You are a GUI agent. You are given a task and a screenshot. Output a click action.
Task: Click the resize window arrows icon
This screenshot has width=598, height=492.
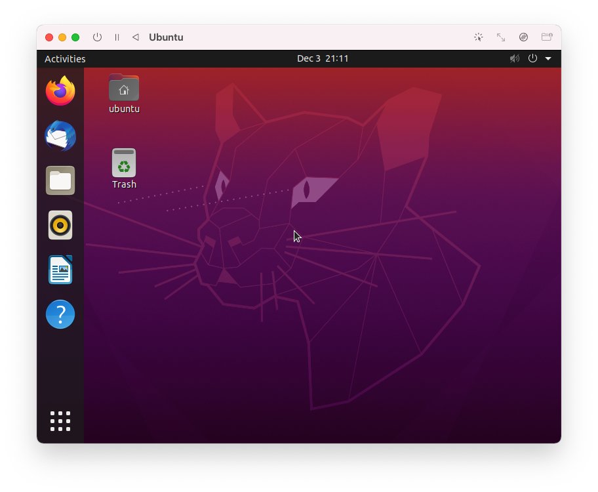click(501, 37)
